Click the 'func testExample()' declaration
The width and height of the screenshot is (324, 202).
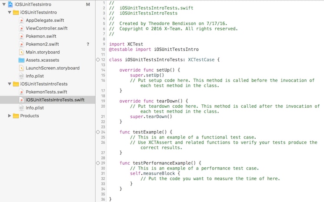coord(146,132)
